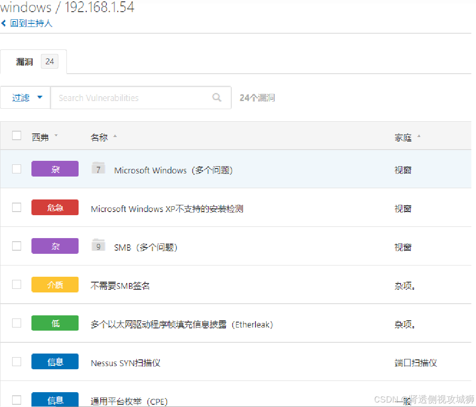Click the Search Vulnerabilities input field
The width and height of the screenshot is (476, 407).
coord(141,97)
